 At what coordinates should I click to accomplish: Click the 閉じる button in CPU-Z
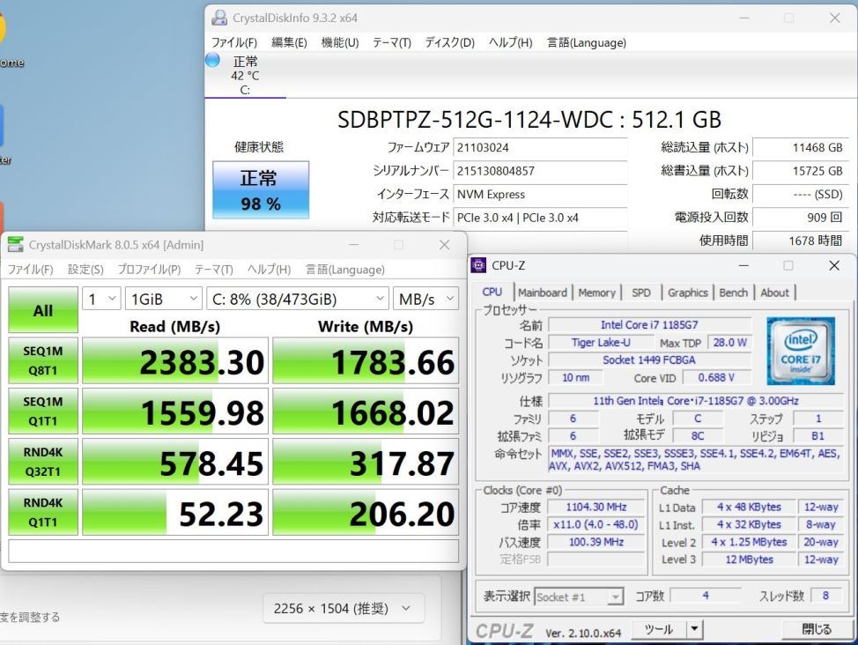[x=817, y=629]
